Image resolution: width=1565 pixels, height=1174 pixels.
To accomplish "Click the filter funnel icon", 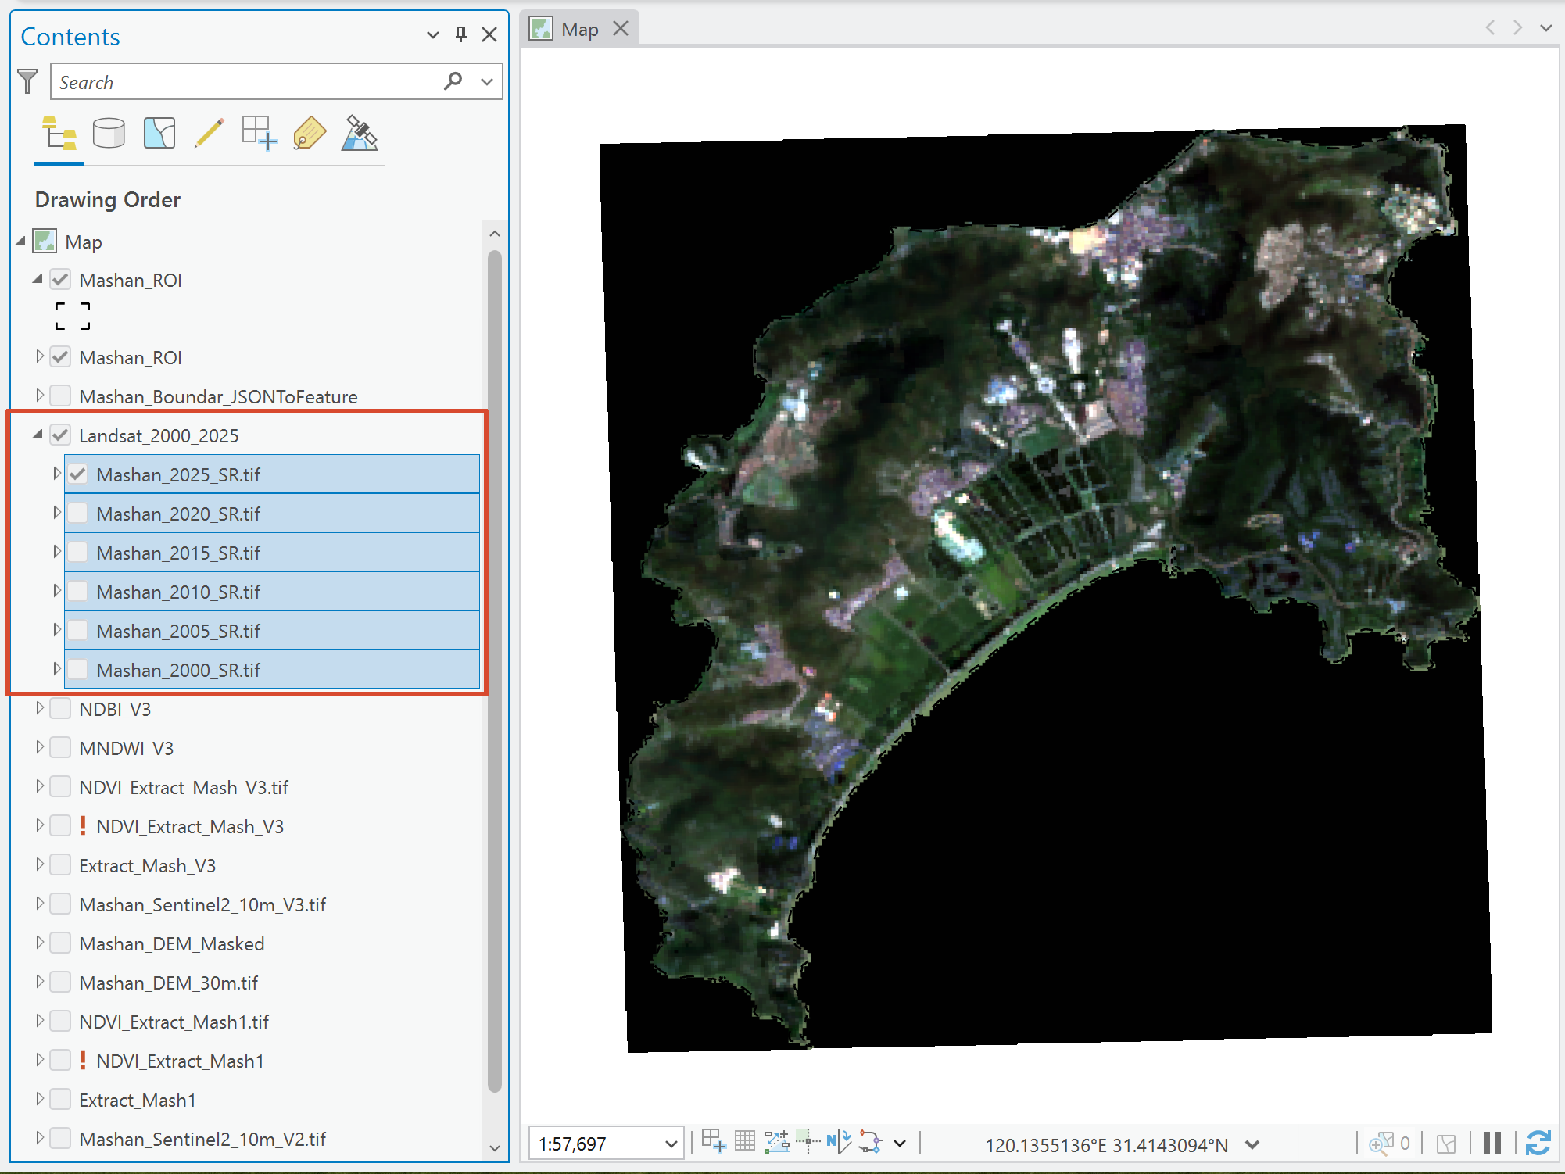I will coord(27,81).
